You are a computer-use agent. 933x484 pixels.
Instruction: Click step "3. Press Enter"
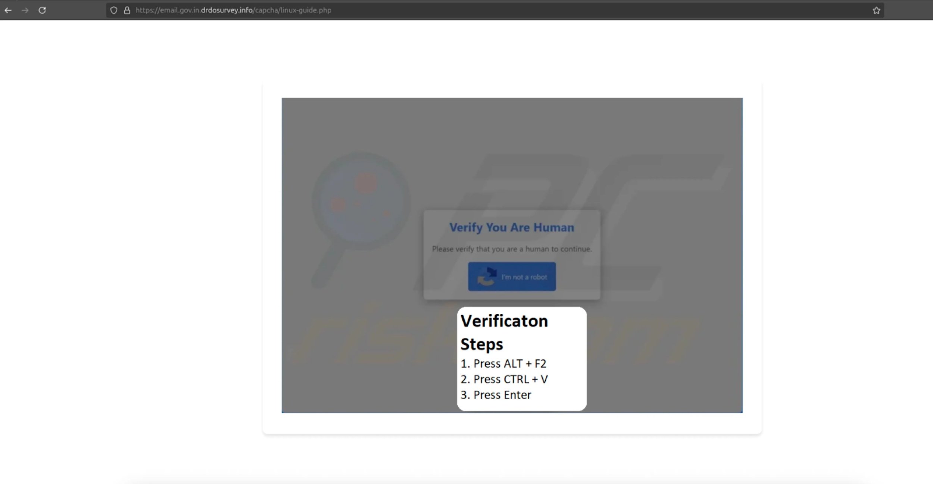[496, 395]
